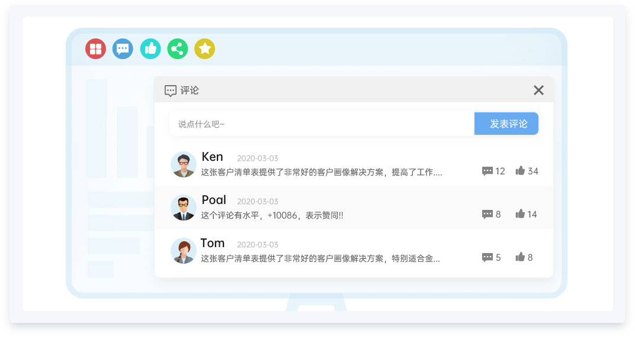635x337 pixels.
Task: Click Ken's comment text 这张客户清单表提供了…提高了工作
Action: click(322, 172)
